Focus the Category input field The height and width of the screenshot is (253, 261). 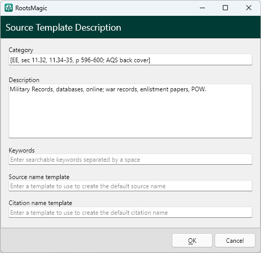click(130, 60)
